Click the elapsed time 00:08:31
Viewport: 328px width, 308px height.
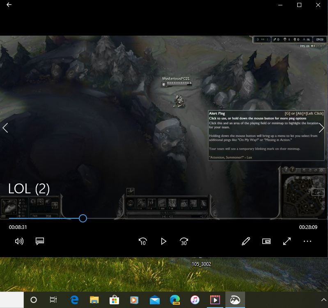point(18,227)
